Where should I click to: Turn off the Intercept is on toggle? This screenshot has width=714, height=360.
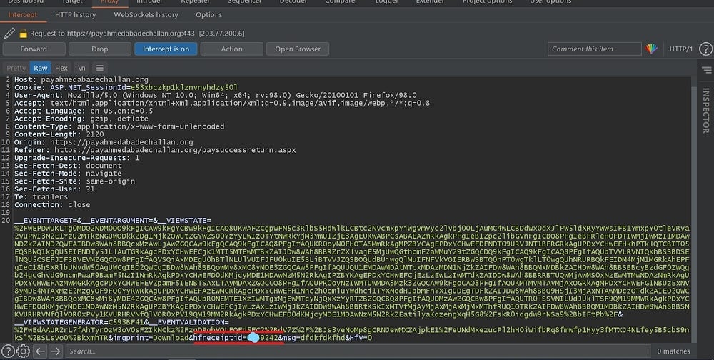[166, 49]
